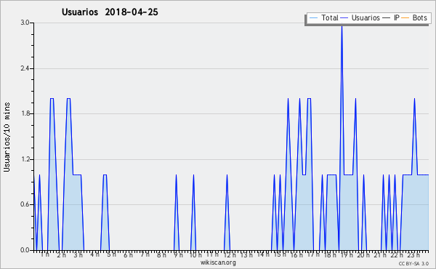The height and width of the screenshot is (269, 436).
Task: Click the 6 h x-axis label
Action: pos(128,254)
